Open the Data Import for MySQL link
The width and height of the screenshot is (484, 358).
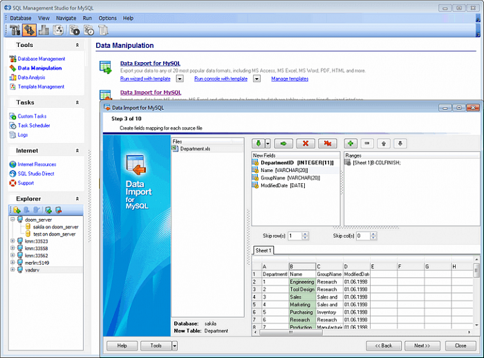click(x=151, y=93)
